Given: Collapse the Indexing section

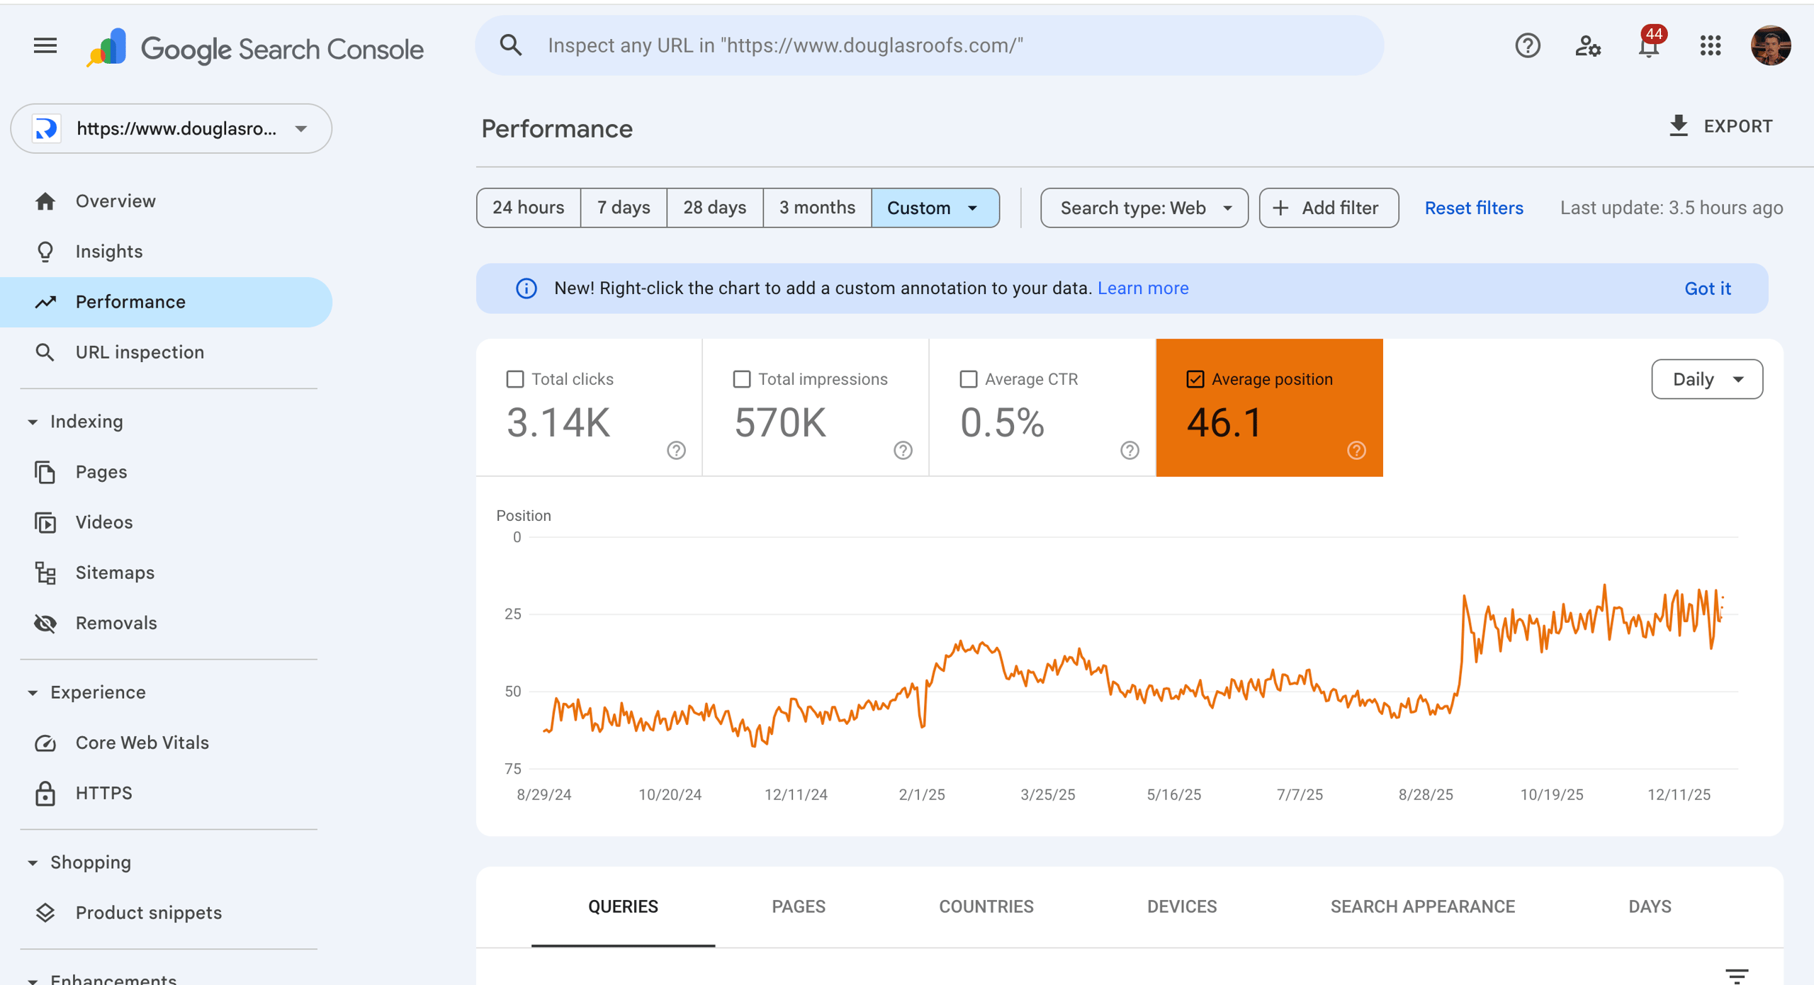Looking at the screenshot, I should click(33, 422).
